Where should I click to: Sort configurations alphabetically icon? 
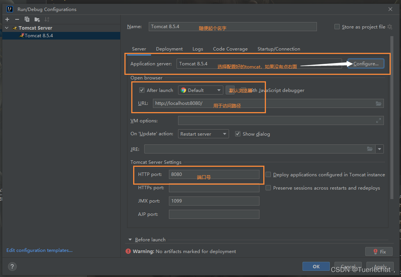[47, 19]
